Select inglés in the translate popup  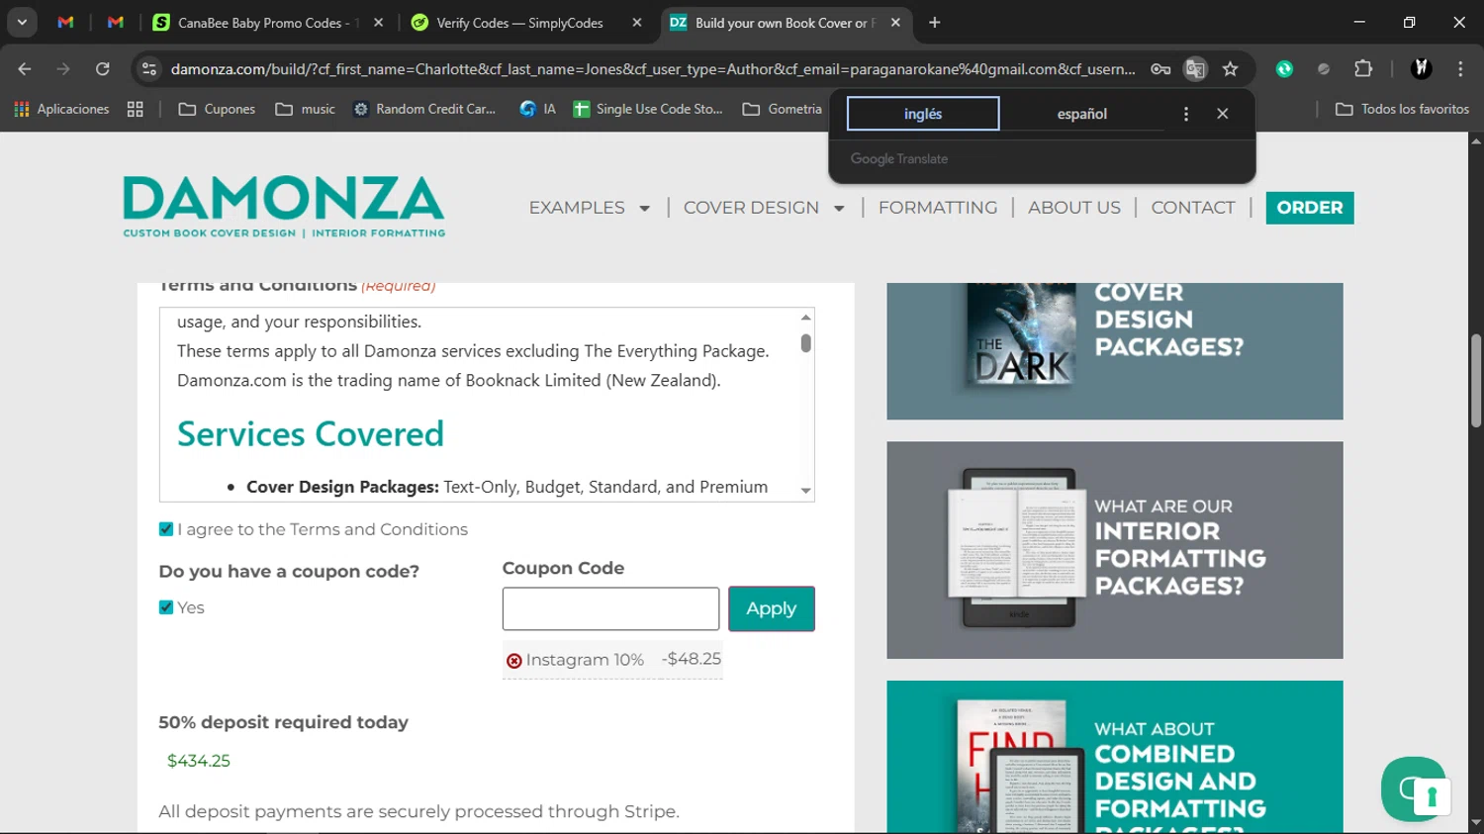(x=923, y=114)
